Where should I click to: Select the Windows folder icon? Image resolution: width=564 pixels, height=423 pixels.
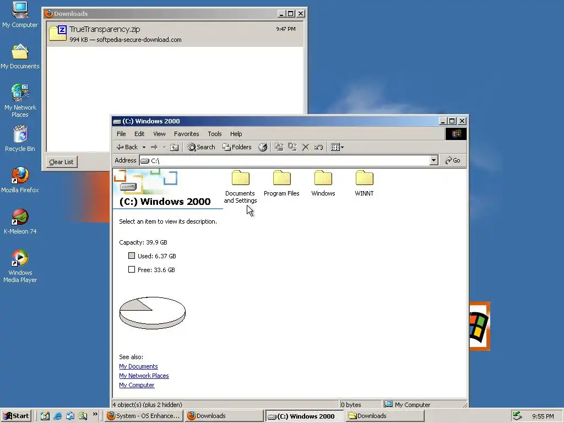pyautogui.click(x=323, y=178)
